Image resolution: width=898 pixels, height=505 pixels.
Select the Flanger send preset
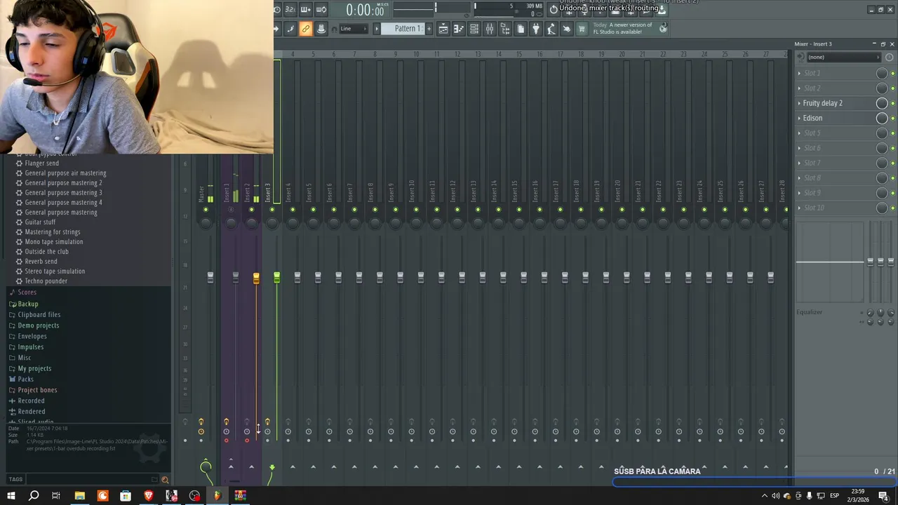41,163
